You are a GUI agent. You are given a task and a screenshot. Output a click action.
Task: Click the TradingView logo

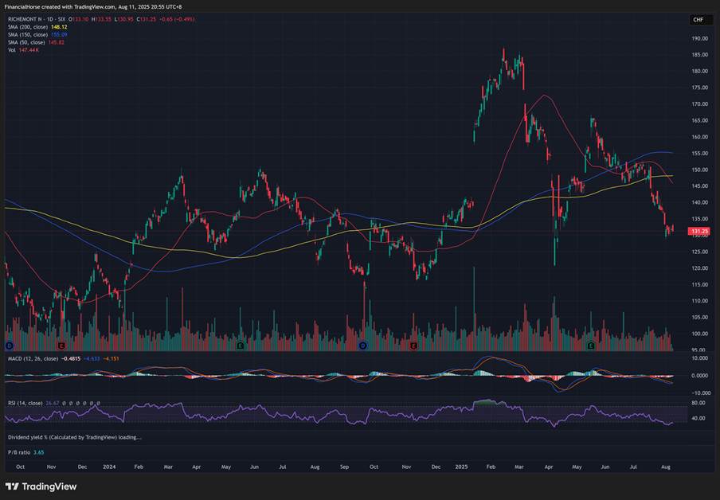coord(41,486)
